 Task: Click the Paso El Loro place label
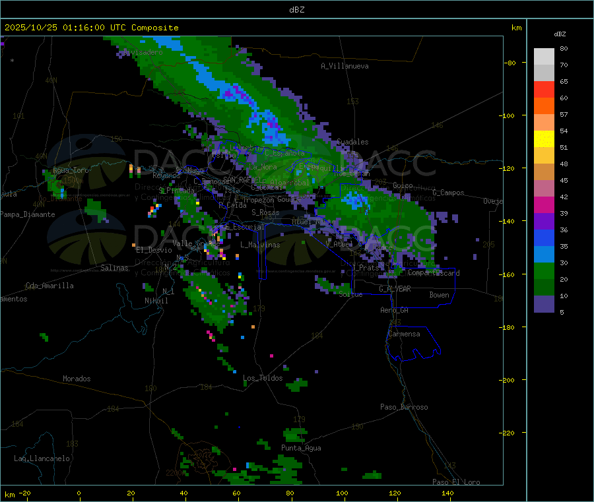[457, 482]
